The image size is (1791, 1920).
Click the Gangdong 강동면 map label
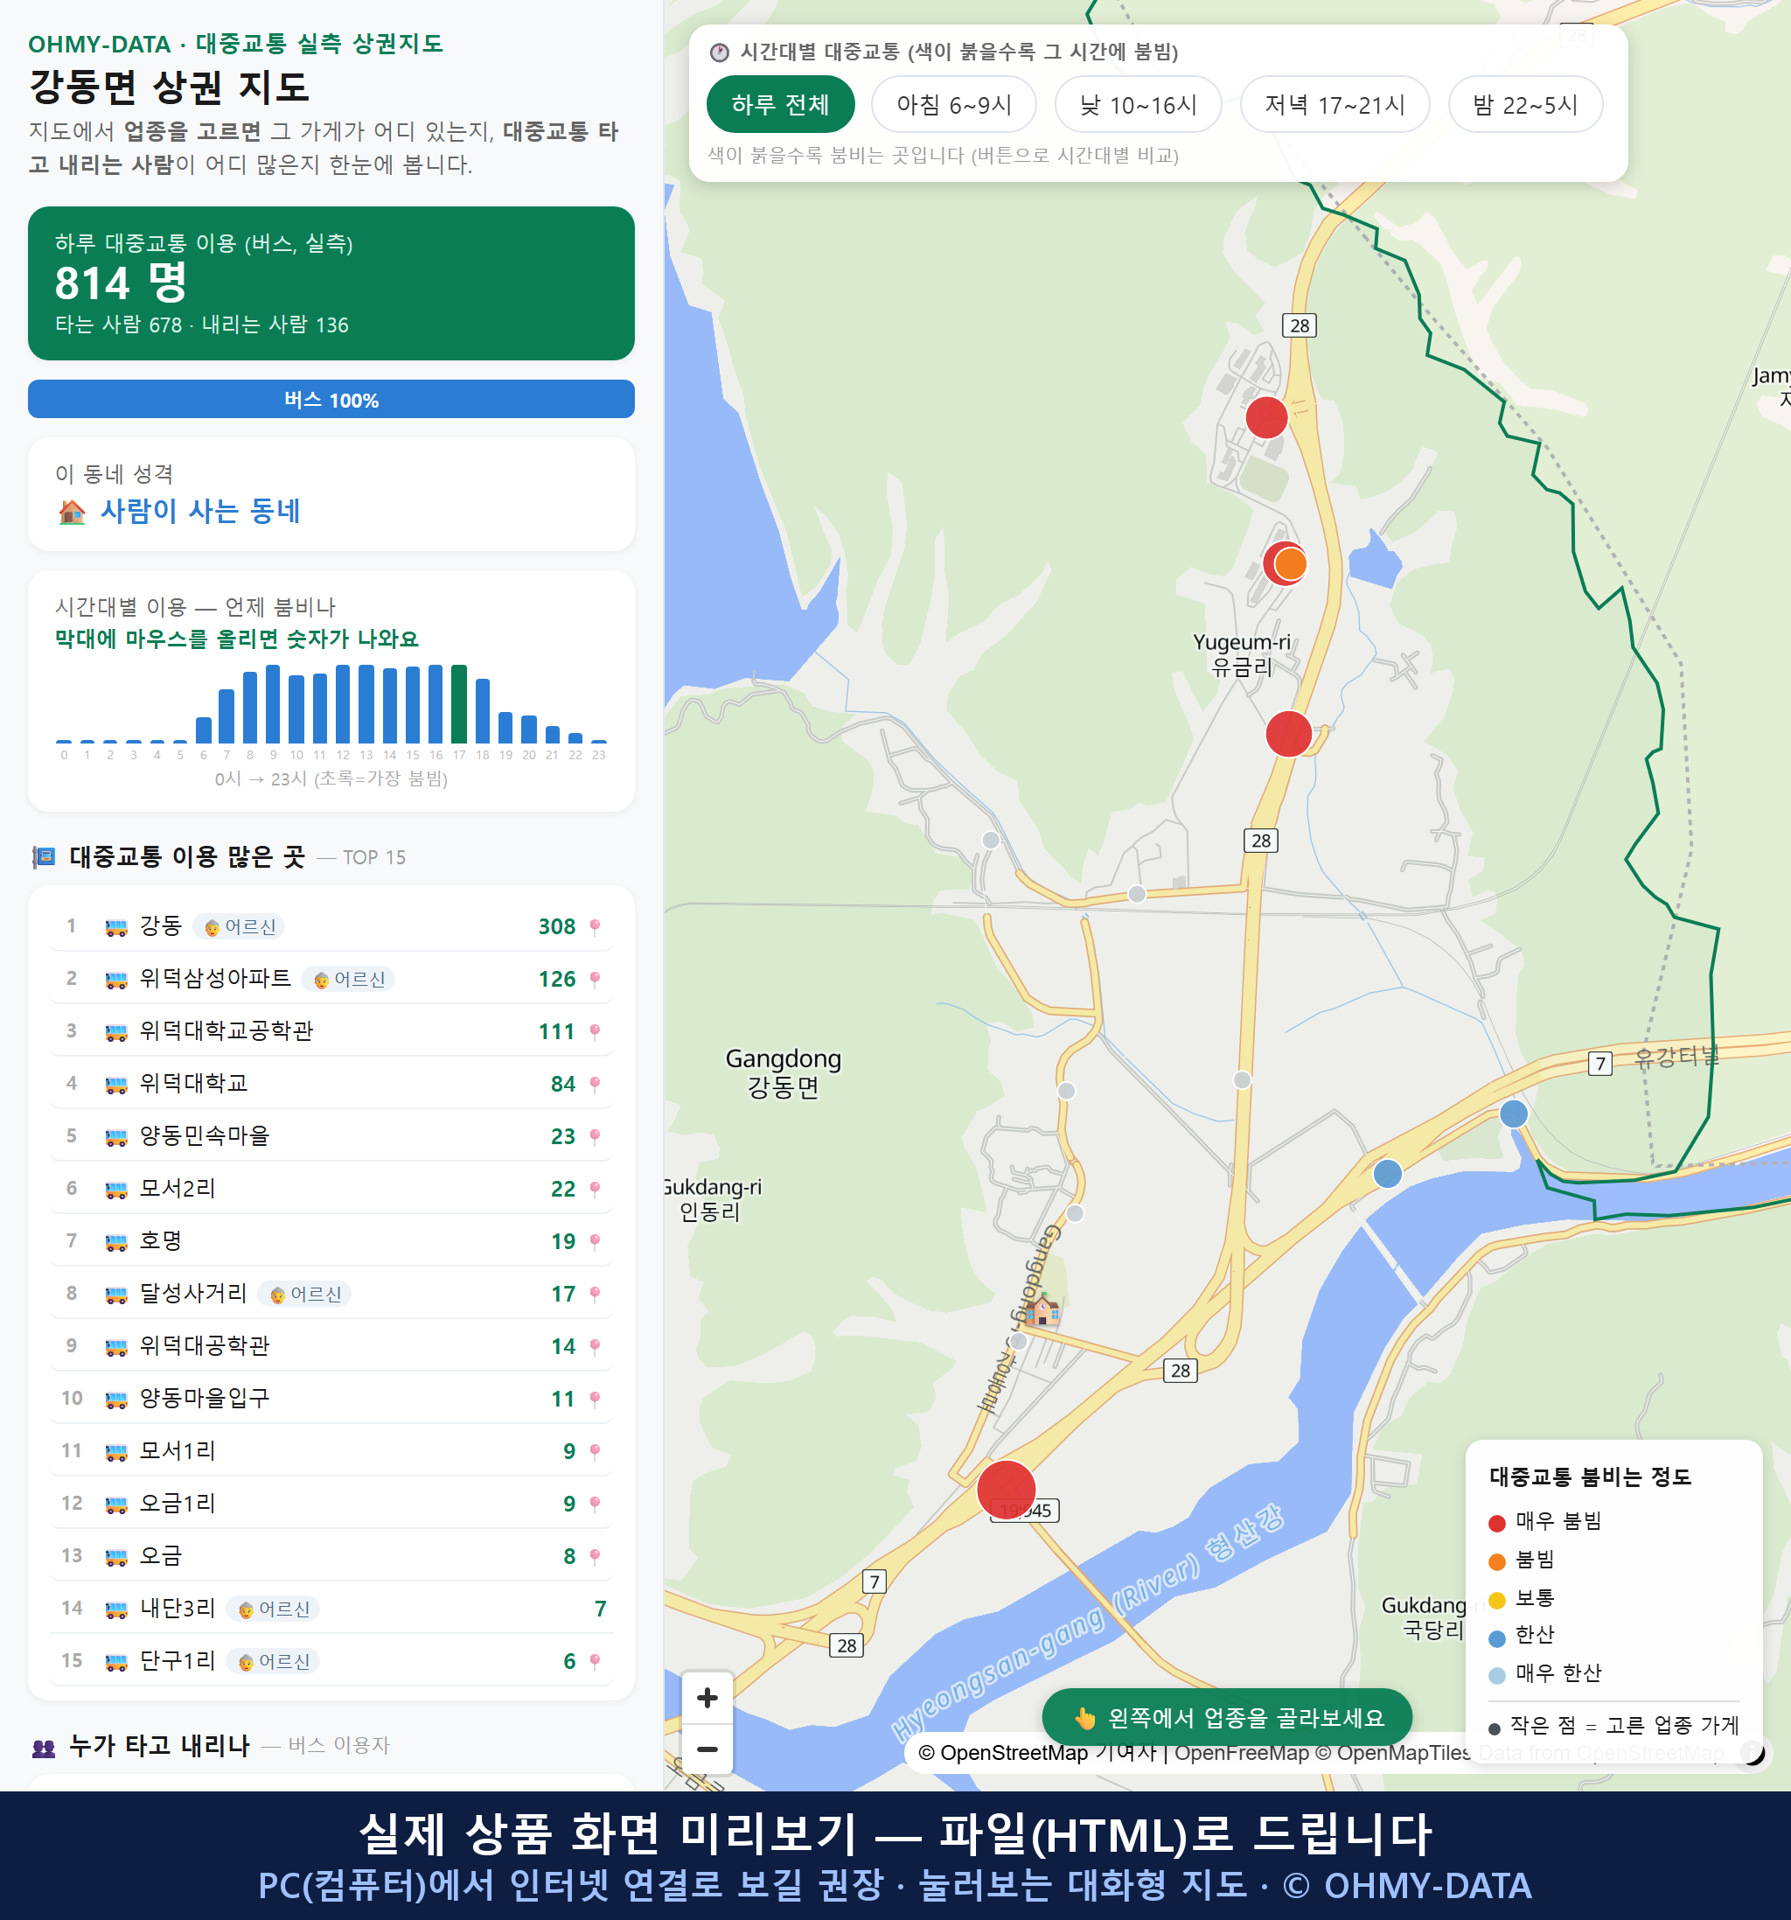[x=783, y=1073]
